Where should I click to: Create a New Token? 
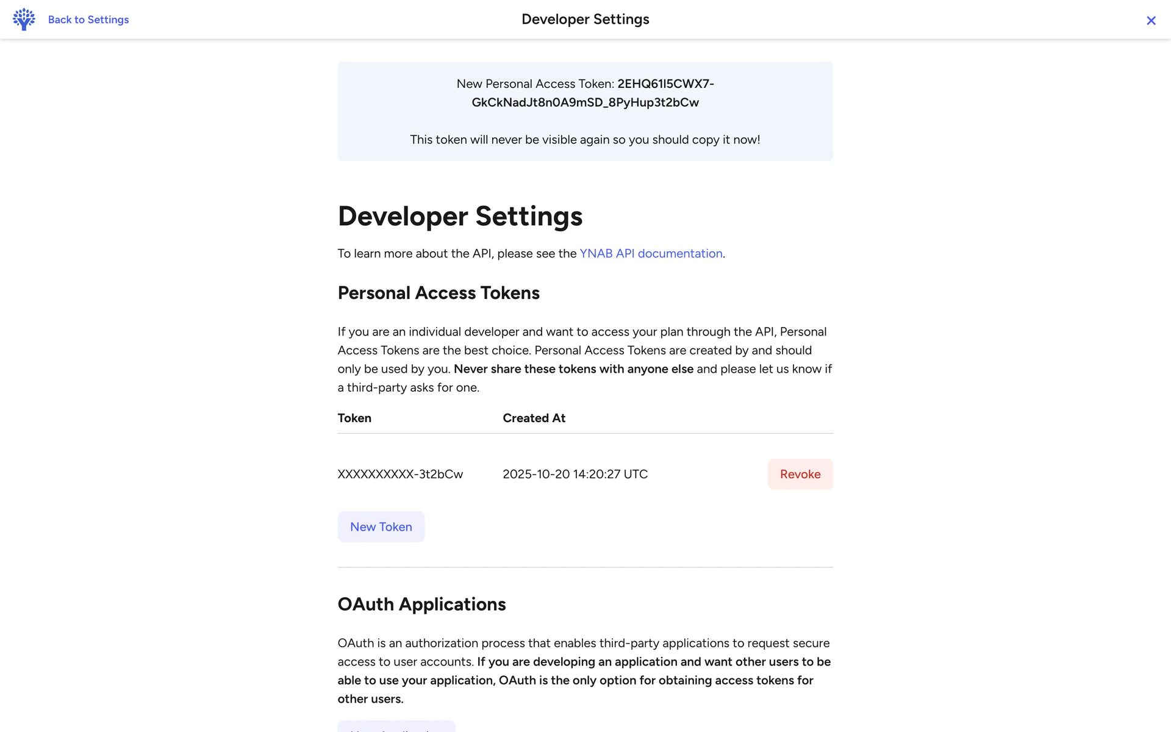click(x=381, y=526)
